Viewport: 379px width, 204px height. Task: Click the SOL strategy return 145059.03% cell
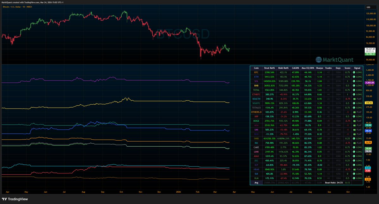269,81
